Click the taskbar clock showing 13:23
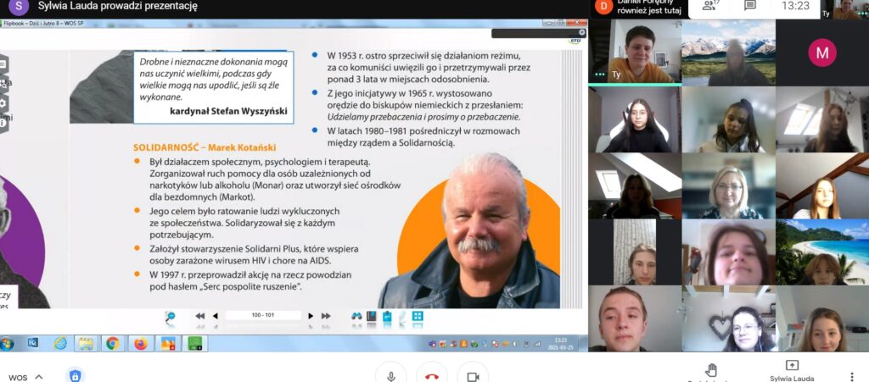 tap(561, 343)
